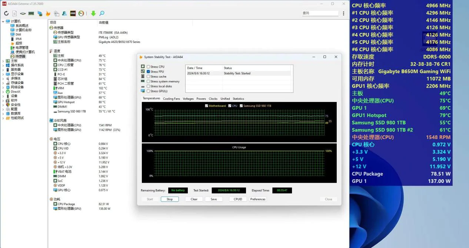Click the green download arrow icon

pyautogui.click(x=93, y=14)
